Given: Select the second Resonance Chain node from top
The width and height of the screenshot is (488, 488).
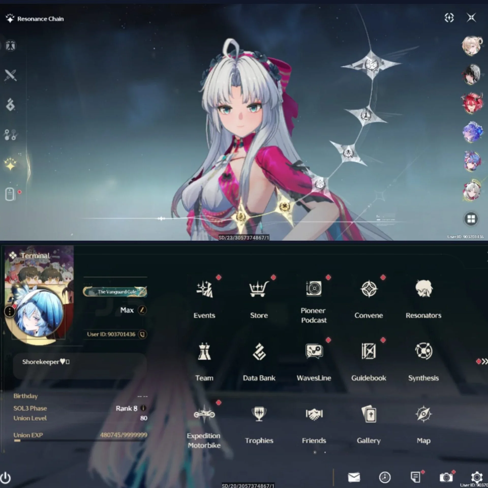Looking at the screenshot, I should 366,115.
